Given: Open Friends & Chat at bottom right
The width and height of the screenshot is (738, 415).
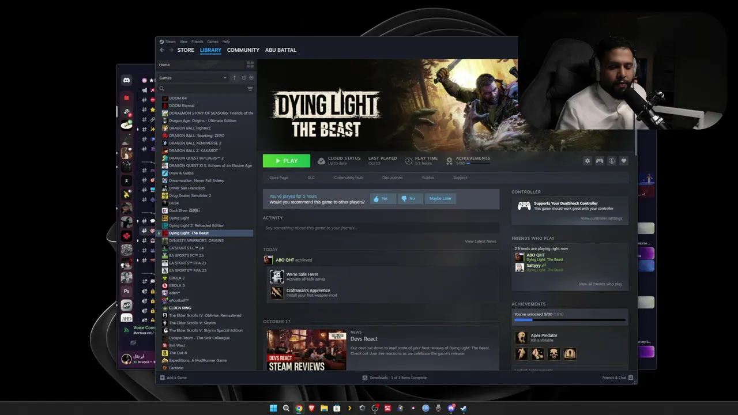Looking at the screenshot, I should [617, 378].
